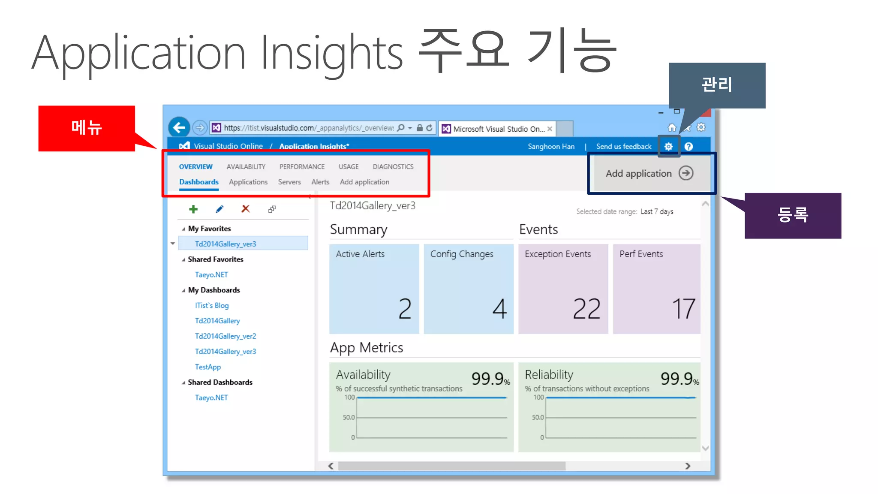Open the Send us feedback link
The image size is (878, 494).
tap(623, 147)
